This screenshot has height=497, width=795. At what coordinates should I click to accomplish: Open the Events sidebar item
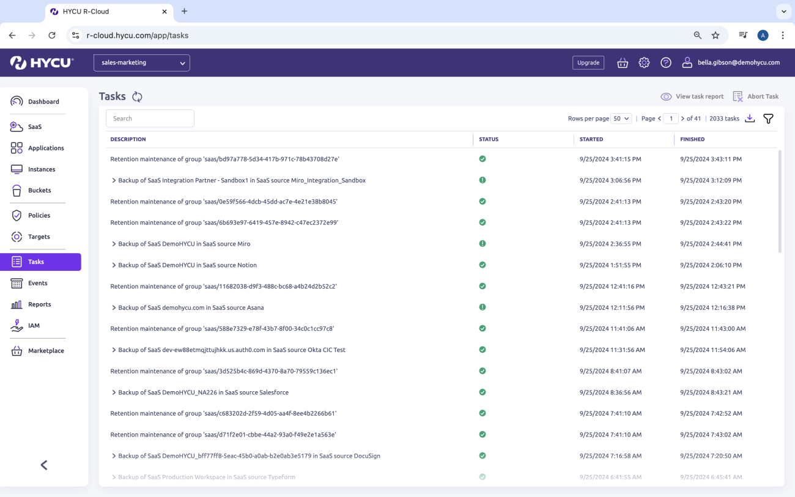click(37, 283)
